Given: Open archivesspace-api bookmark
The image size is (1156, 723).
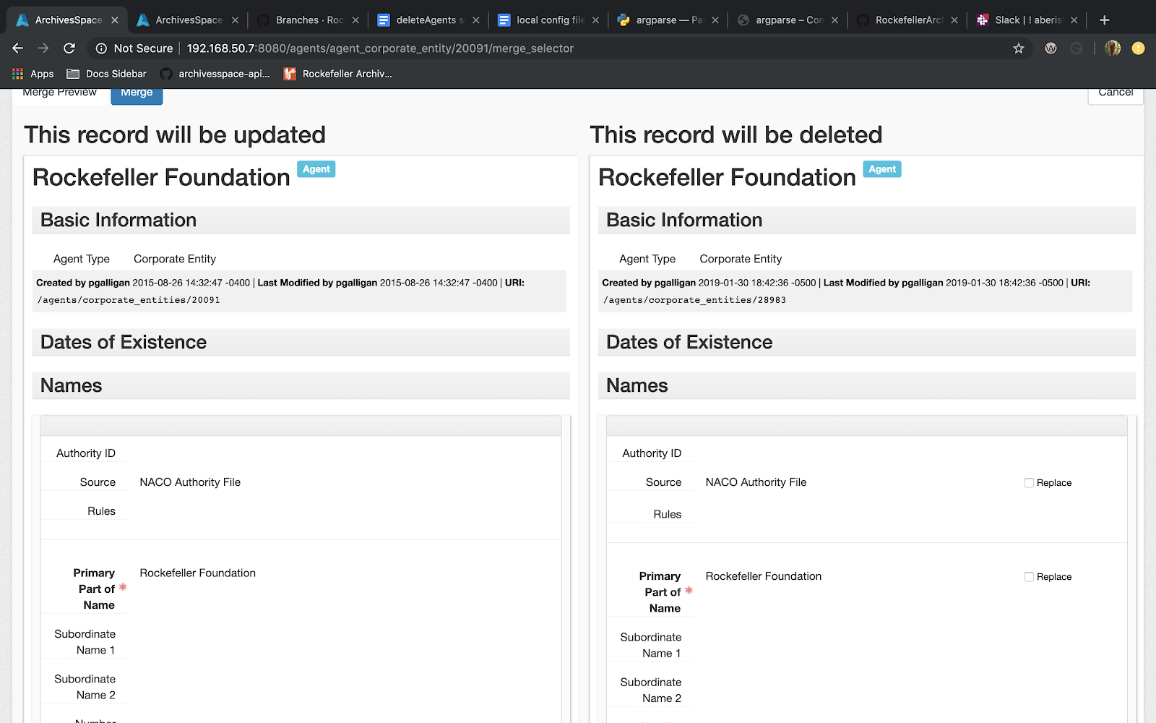Looking at the screenshot, I should point(215,74).
